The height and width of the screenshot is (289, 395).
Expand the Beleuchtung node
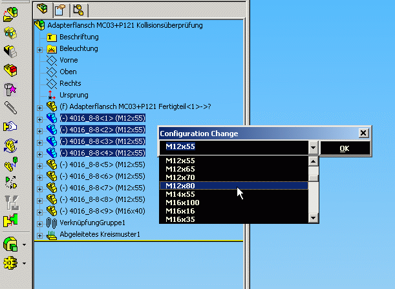point(39,50)
